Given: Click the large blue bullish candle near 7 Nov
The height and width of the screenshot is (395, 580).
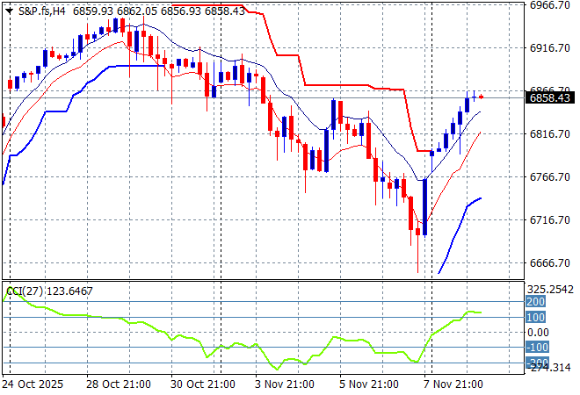Looking at the screenshot, I should (424, 207).
